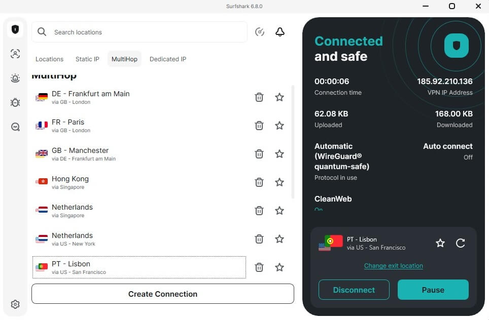Delete the Hong Kong via Singapore connection
Image resolution: width=489 pixels, height=320 pixels.
coord(259,182)
